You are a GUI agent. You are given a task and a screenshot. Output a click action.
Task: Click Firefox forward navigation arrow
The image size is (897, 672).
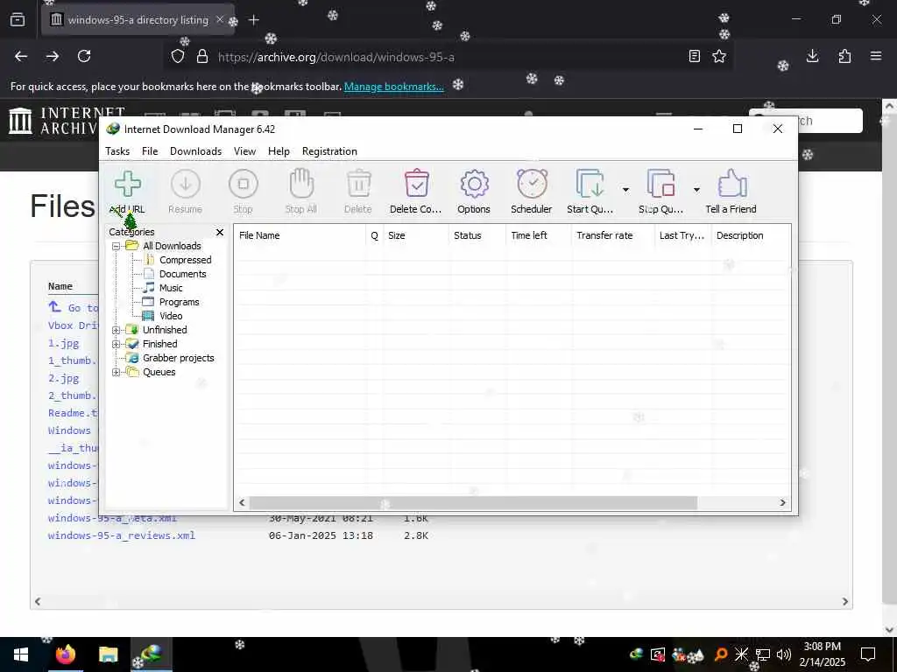(x=53, y=57)
